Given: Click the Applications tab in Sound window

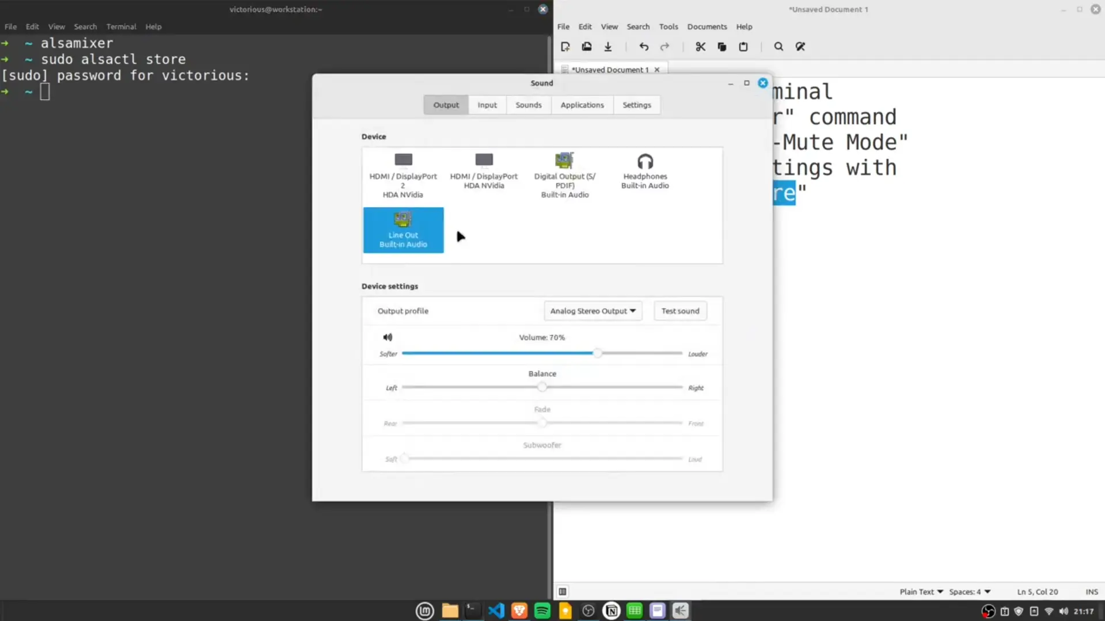Looking at the screenshot, I should point(582,105).
